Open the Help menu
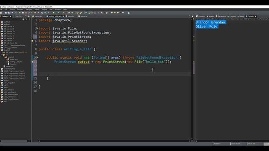Screen dimensions: 269x151 tap(65, 9)
